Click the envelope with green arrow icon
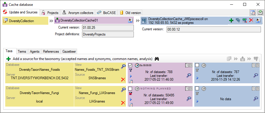The image size is (265, 113). click(x=260, y=13)
